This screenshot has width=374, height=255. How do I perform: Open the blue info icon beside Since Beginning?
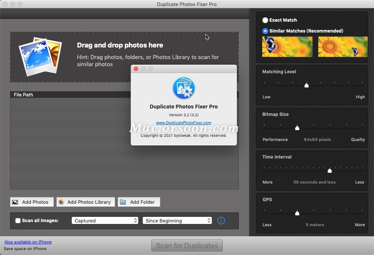coord(221,221)
